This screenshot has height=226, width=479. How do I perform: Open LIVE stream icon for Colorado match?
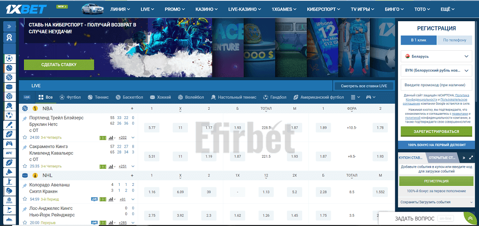click(x=94, y=199)
